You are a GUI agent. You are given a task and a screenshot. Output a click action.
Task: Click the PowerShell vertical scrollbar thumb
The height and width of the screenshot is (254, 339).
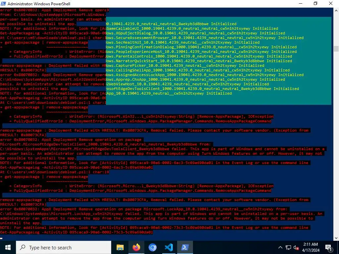tap(336, 49)
